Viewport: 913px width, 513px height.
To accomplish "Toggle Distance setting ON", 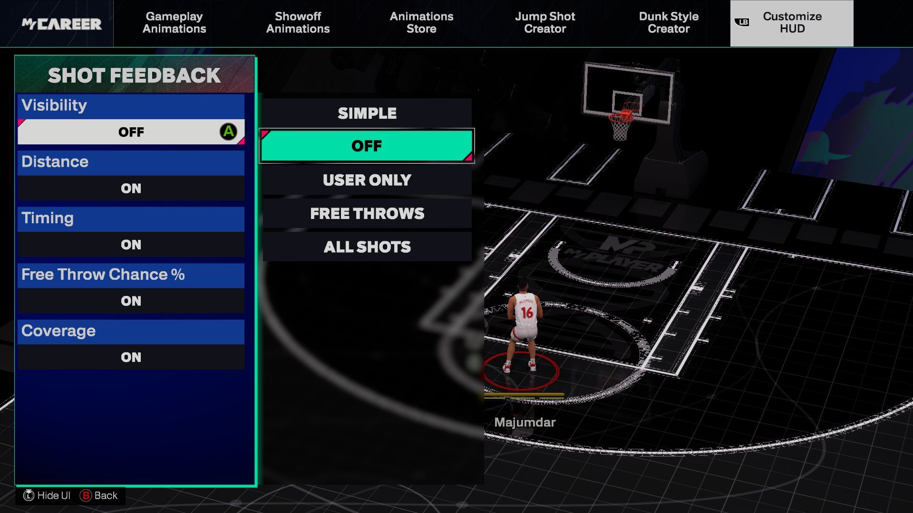I will (x=130, y=188).
